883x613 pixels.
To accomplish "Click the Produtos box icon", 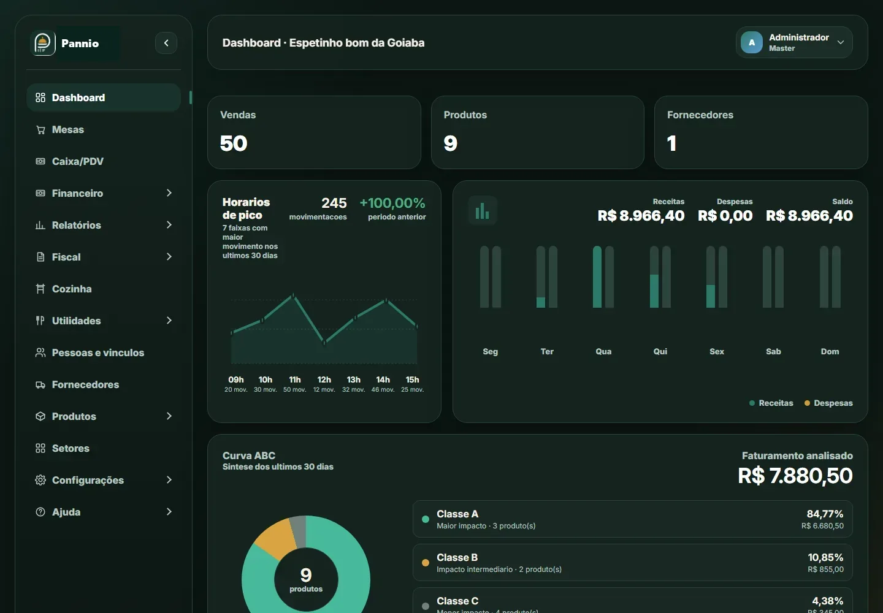I will pyautogui.click(x=40, y=416).
